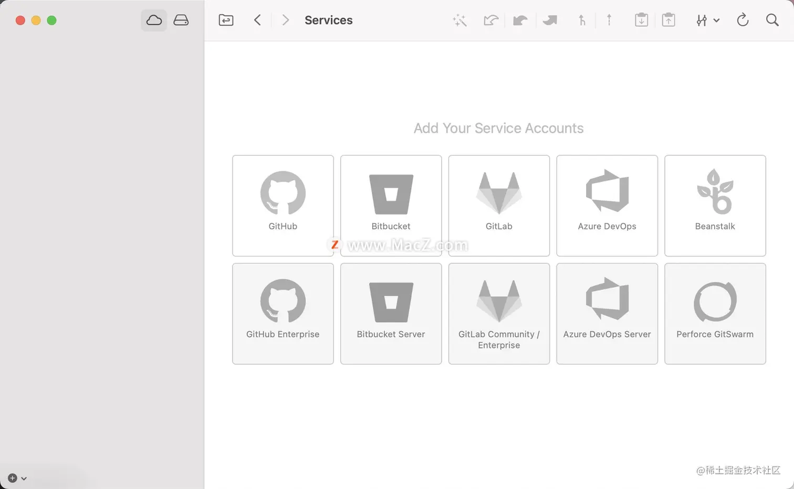794x489 pixels.
Task: Add an Azure DevOps Server account
Action: tap(607, 314)
